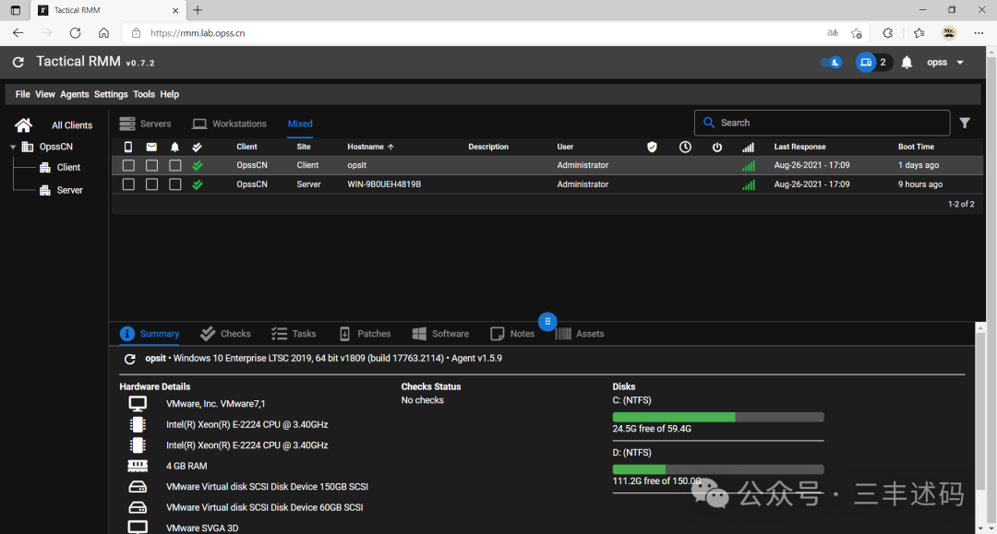This screenshot has width=997, height=534.
Task: Sort by the Hostname column header
Action: pyautogui.click(x=371, y=147)
